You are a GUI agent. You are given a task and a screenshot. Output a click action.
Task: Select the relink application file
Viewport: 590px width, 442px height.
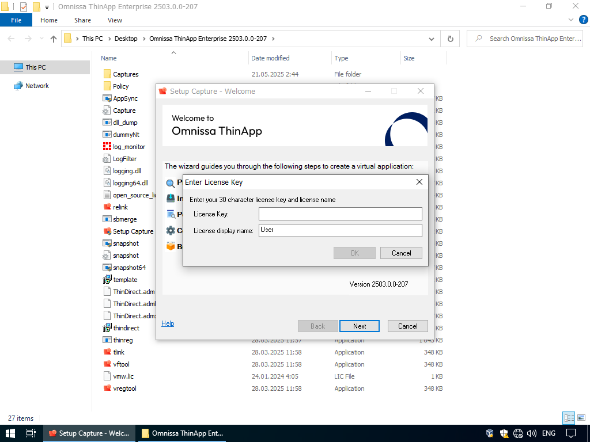(x=120, y=207)
